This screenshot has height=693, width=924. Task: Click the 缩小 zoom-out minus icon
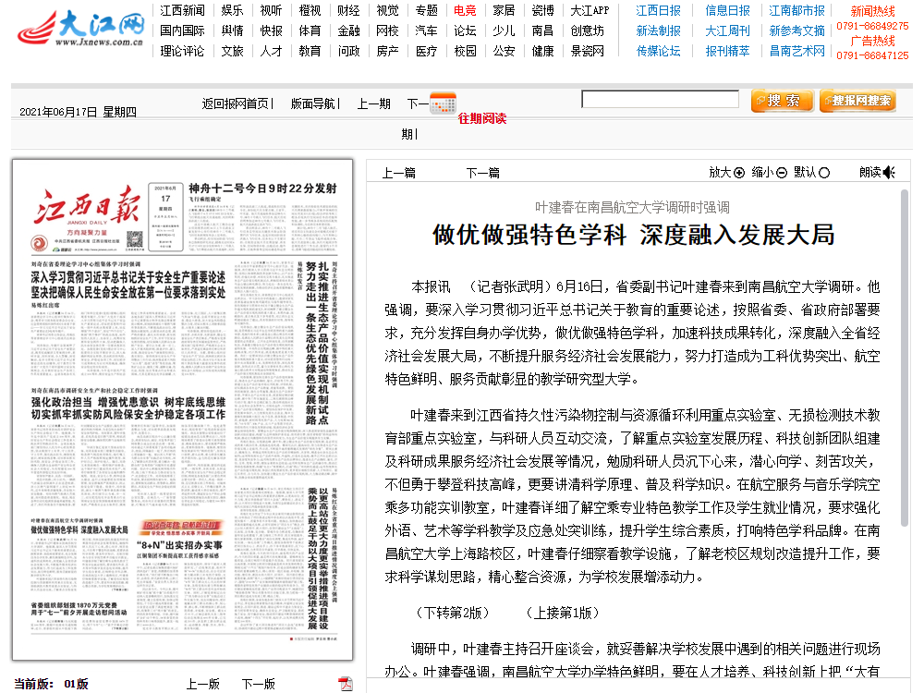(x=782, y=173)
